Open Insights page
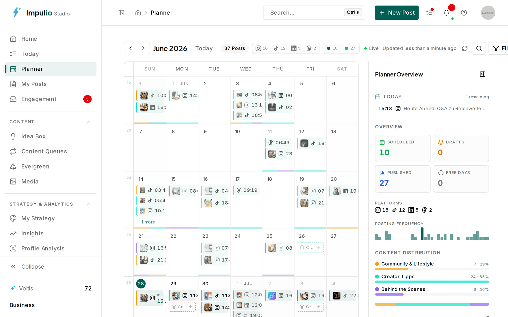This screenshot has width=508, height=317. (x=51, y=234)
